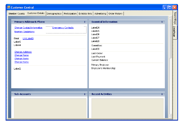Screen dimensions: 183x125
Task: Click the LinkLabel3 email link
Action: coord(28,38)
